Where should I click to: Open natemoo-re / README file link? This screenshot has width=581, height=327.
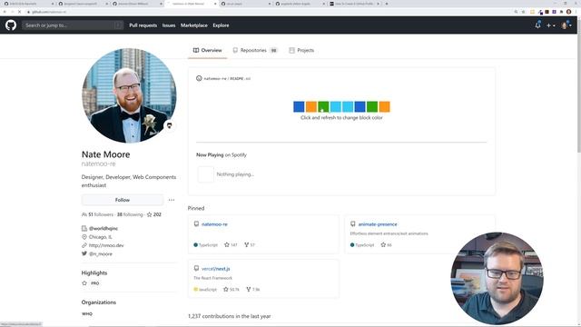(x=227, y=79)
